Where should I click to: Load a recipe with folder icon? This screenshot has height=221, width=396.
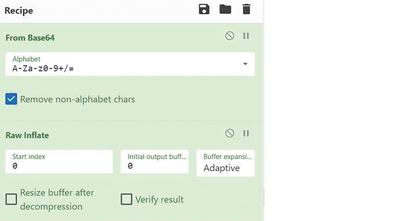225,9
